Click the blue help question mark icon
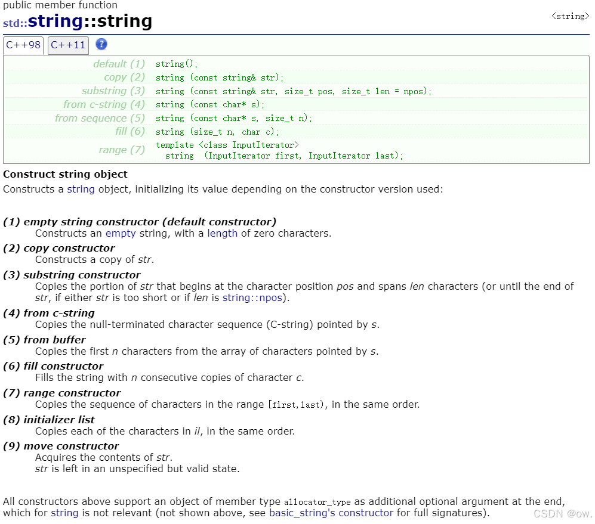The width and height of the screenshot is (595, 524). pyautogui.click(x=101, y=45)
